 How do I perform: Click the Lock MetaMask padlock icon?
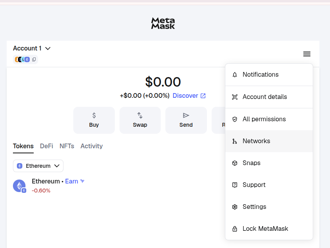click(x=235, y=228)
